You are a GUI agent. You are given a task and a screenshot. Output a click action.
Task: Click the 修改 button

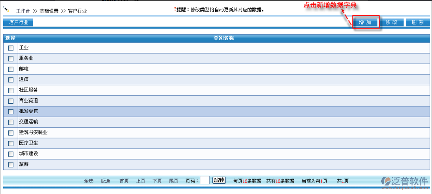[391, 22]
